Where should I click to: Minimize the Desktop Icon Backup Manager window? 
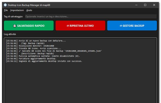136,5
